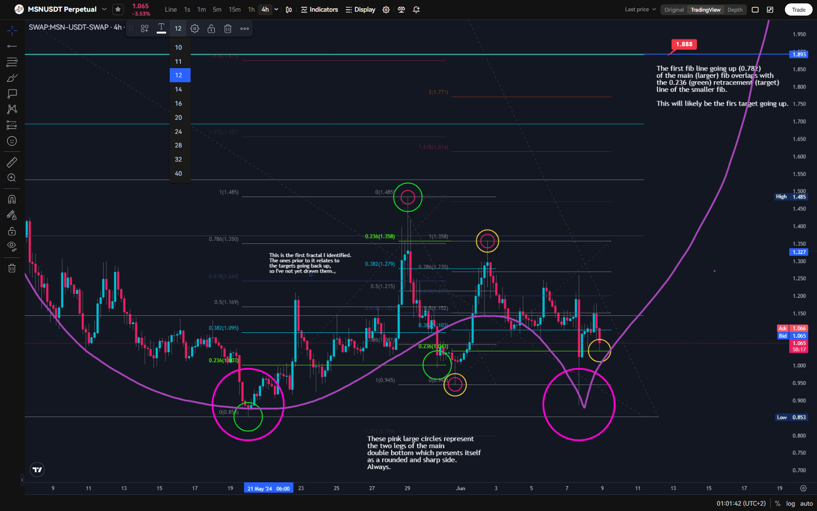Image resolution: width=817 pixels, height=511 pixels.
Task: Select the text annotation callout tool
Action: 12,93
